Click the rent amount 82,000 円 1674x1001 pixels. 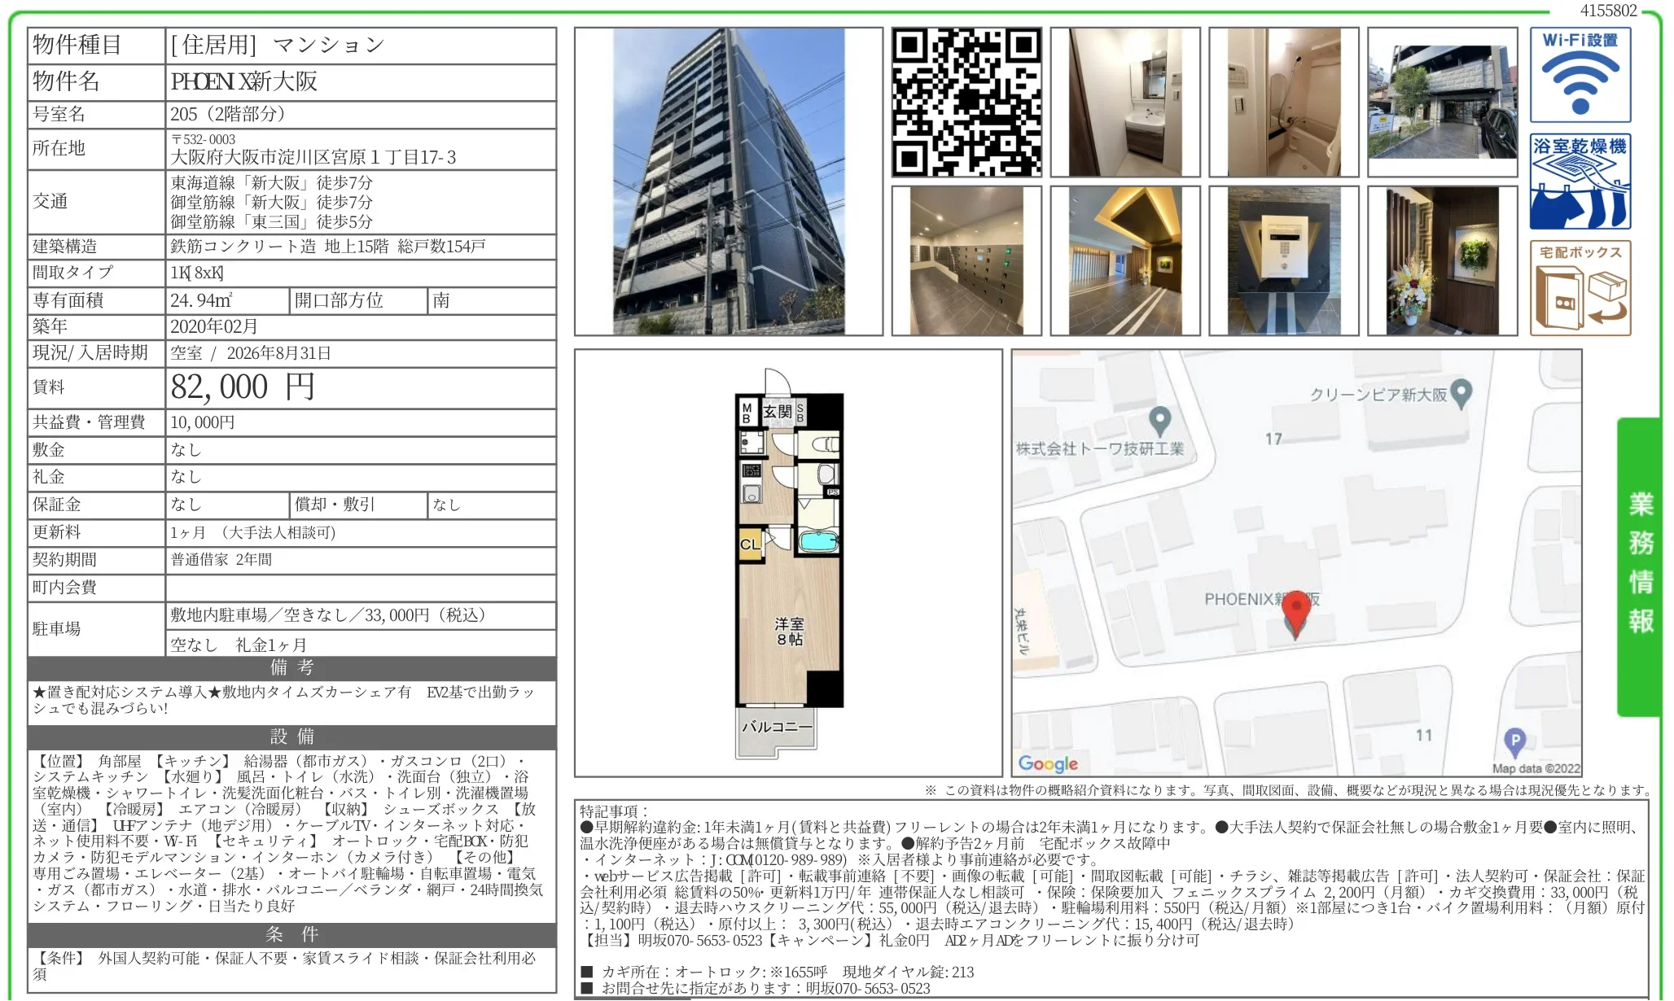pyautogui.click(x=242, y=387)
